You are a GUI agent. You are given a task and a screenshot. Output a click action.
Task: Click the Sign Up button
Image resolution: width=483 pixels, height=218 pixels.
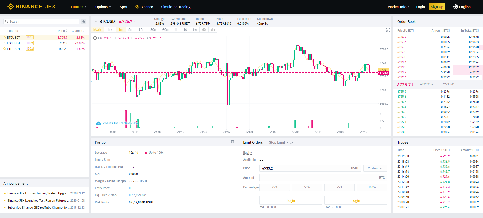coord(437,7)
